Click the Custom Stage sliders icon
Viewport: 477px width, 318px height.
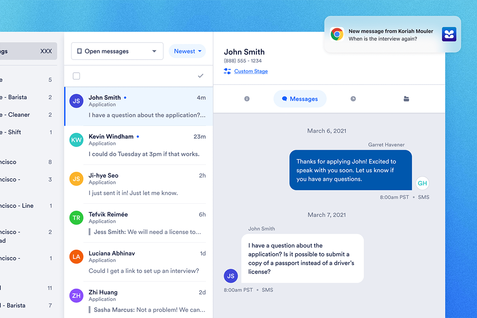click(227, 71)
